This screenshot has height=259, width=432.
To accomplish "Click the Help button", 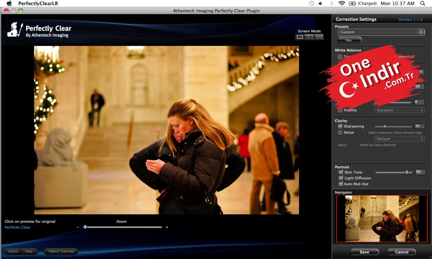I will (x=29, y=251).
